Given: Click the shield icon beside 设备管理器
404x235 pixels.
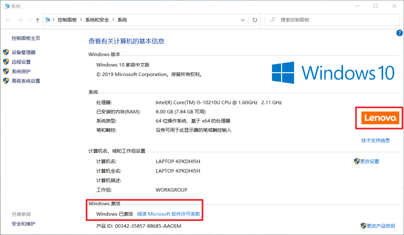Looking at the screenshot, I should (6, 52).
